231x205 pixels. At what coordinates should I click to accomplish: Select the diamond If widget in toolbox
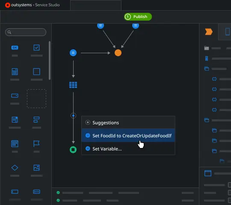point(15,168)
